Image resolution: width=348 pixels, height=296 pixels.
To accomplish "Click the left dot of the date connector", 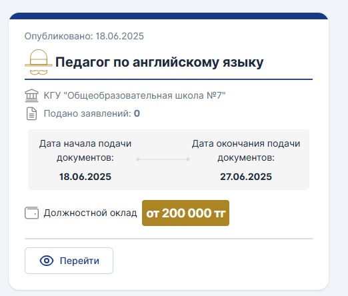I will [x=138, y=159].
